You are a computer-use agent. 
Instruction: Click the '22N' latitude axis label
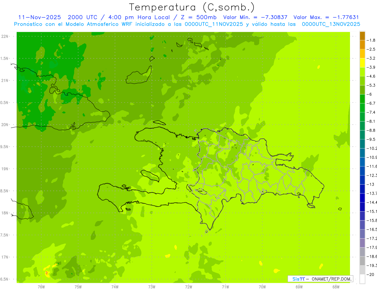(5, 36)
